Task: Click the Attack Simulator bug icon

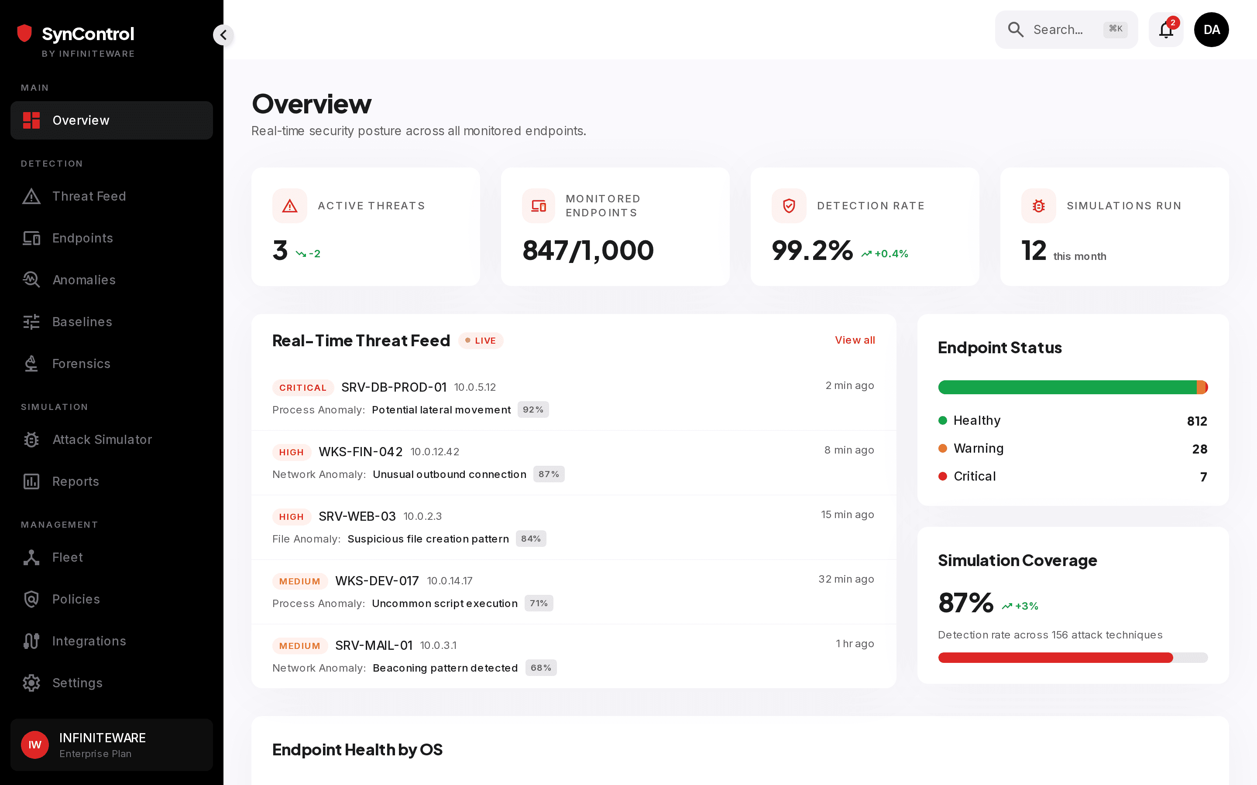Action: click(x=31, y=439)
